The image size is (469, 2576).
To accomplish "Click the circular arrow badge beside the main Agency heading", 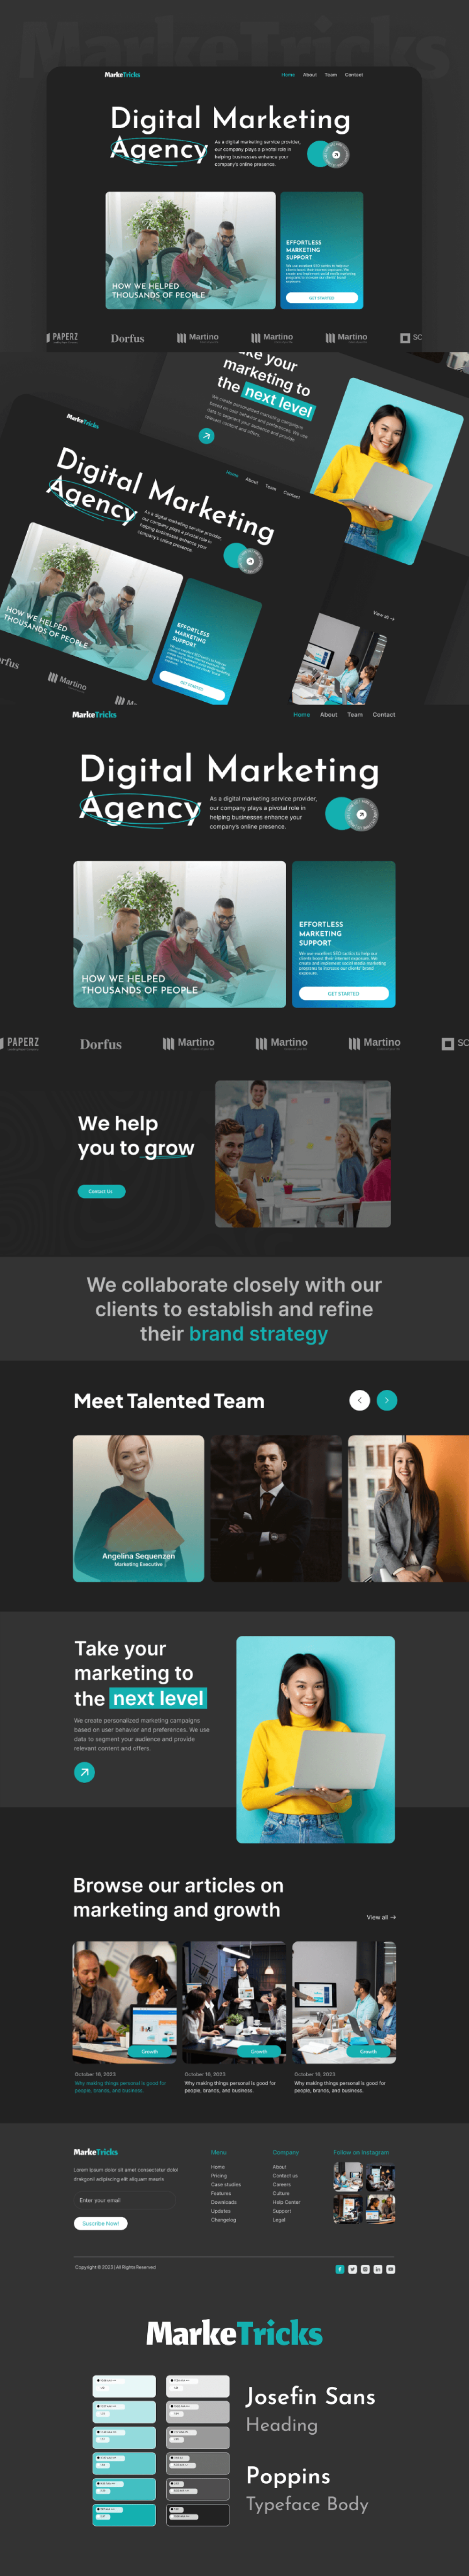I will 361,814.
